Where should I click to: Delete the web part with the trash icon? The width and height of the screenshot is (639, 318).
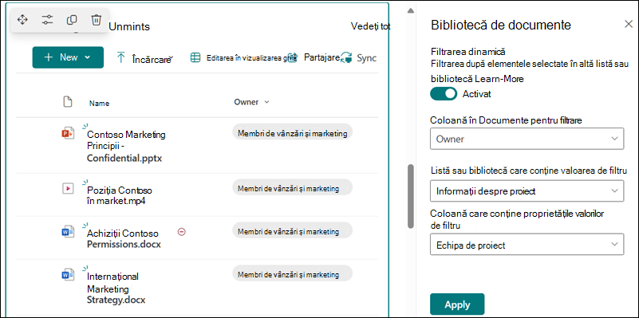[x=96, y=19]
